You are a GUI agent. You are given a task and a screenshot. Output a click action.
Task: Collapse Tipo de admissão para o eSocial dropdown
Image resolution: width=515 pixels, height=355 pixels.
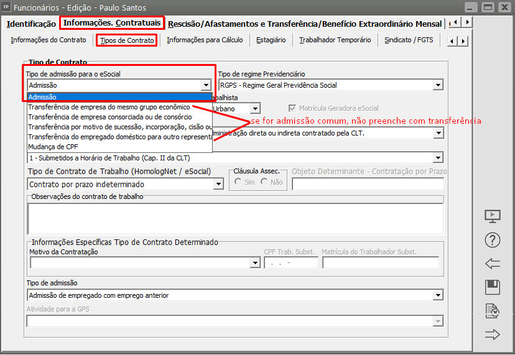point(206,85)
